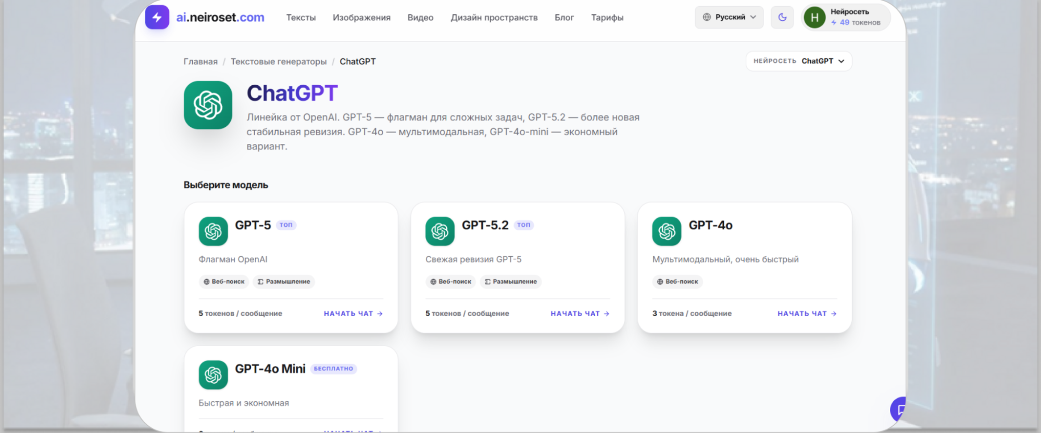Select the GPT-5 model title
Image resolution: width=1041 pixels, height=433 pixels.
click(x=253, y=225)
